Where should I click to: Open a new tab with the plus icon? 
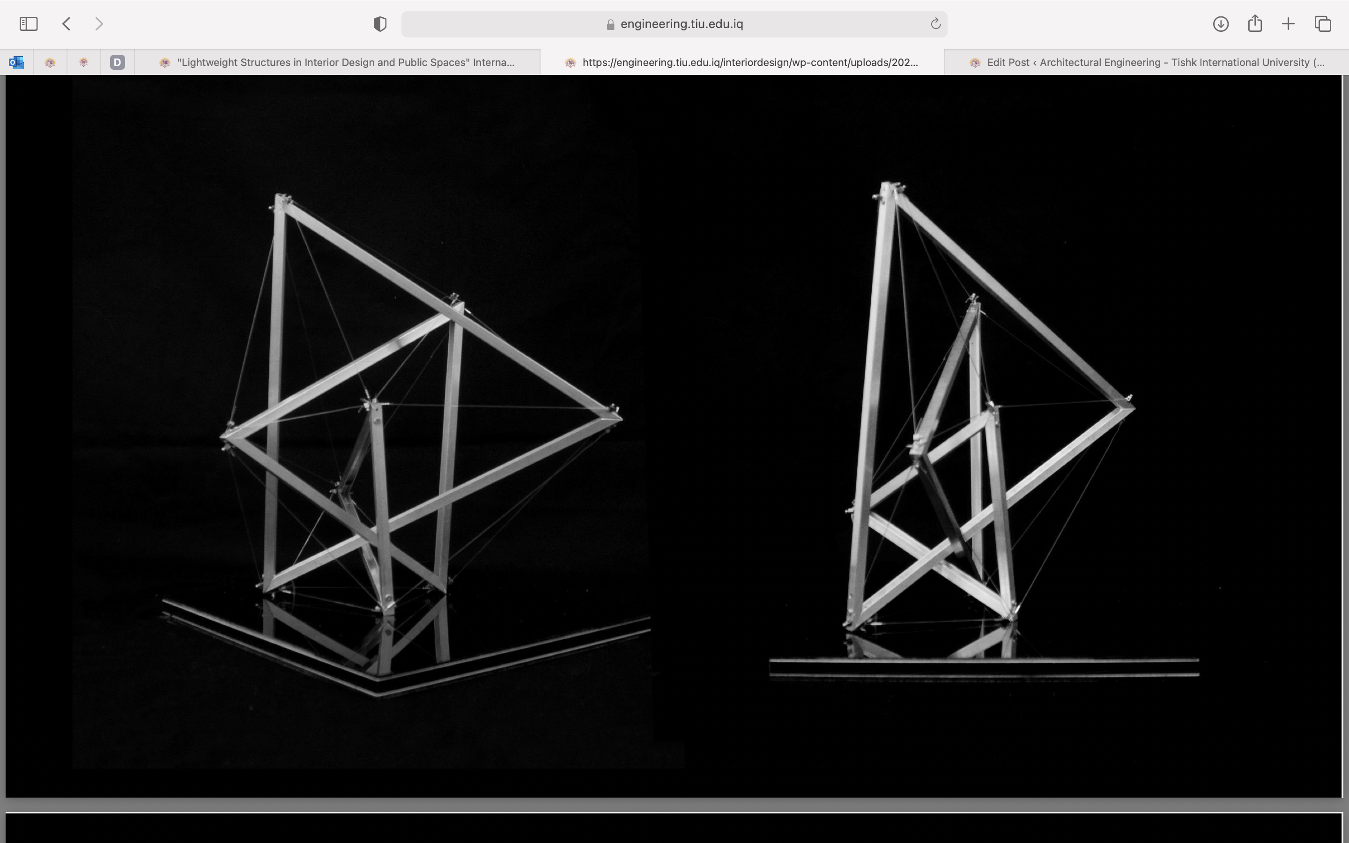point(1288,24)
